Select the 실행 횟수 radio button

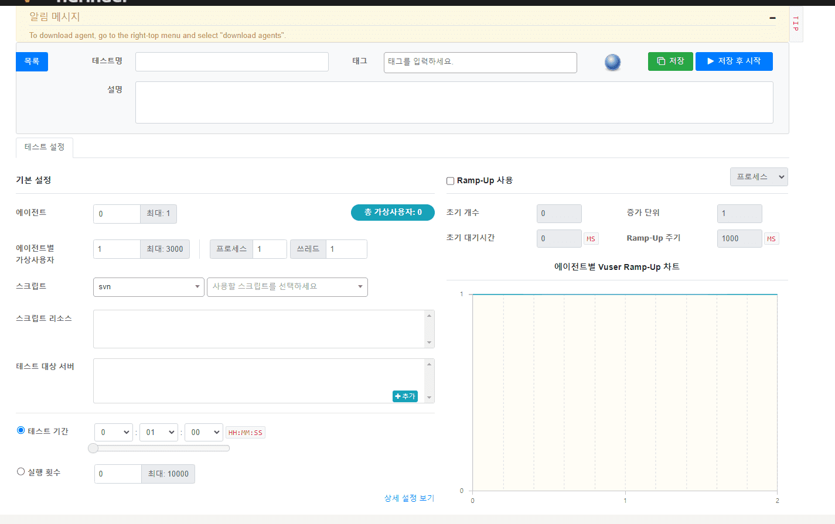(x=21, y=471)
